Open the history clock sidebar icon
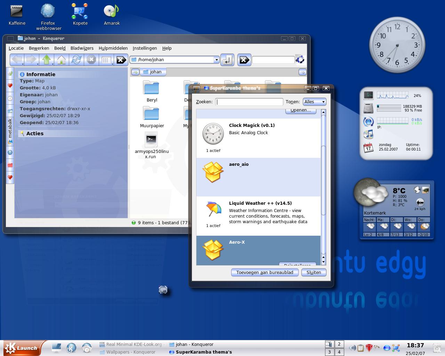 (x=10, y=98)
